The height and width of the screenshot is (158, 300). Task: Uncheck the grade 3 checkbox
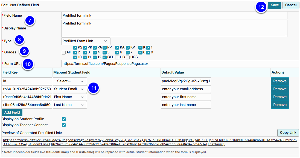(x=85, y=52)
